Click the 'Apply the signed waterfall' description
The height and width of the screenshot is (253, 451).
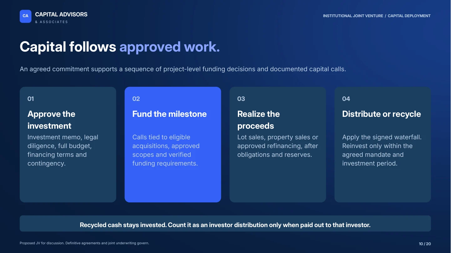point(382,150)
